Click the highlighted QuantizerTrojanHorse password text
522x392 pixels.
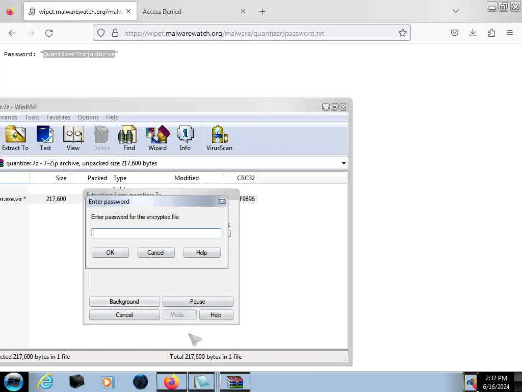pos(79,54)
